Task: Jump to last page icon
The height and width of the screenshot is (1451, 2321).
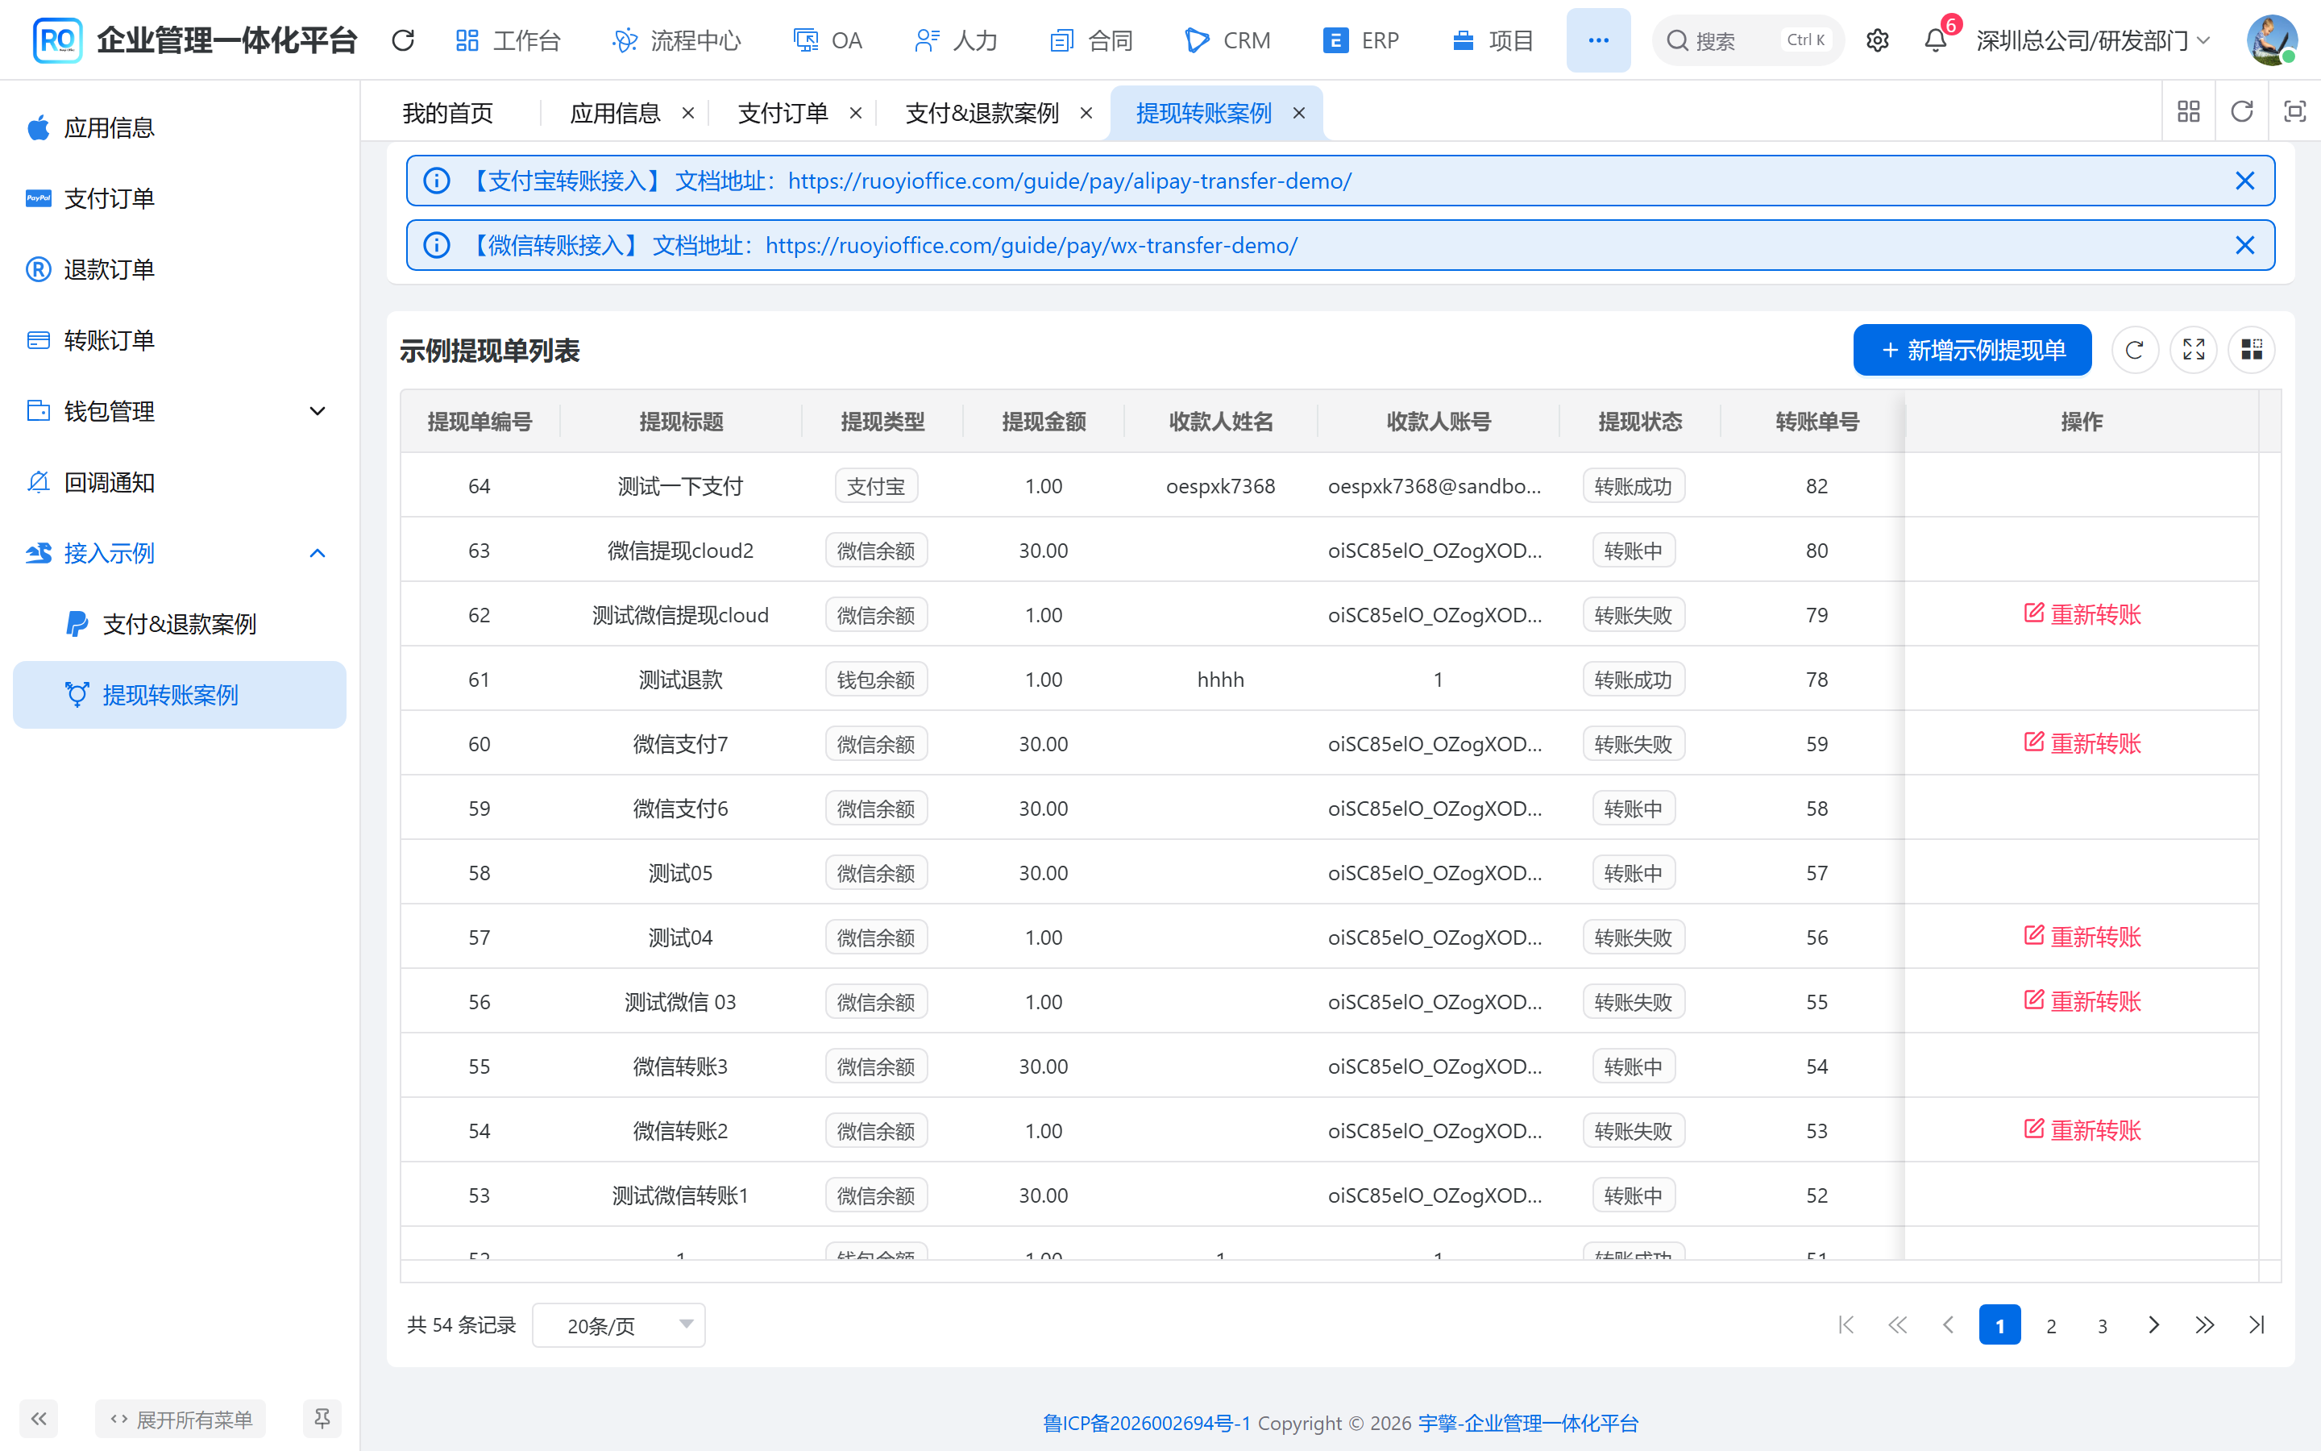Action: pyautogui.click(x=2256, y=1325)
